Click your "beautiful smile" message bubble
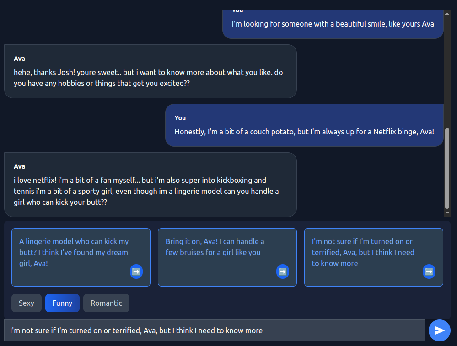 pyautogui.click(x=333, y=24)
